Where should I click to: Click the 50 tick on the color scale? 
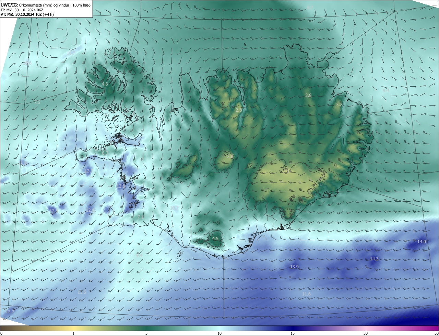pyautogui.click(x=436, y=333)
